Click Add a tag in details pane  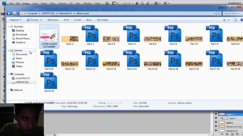coord(72,107)
